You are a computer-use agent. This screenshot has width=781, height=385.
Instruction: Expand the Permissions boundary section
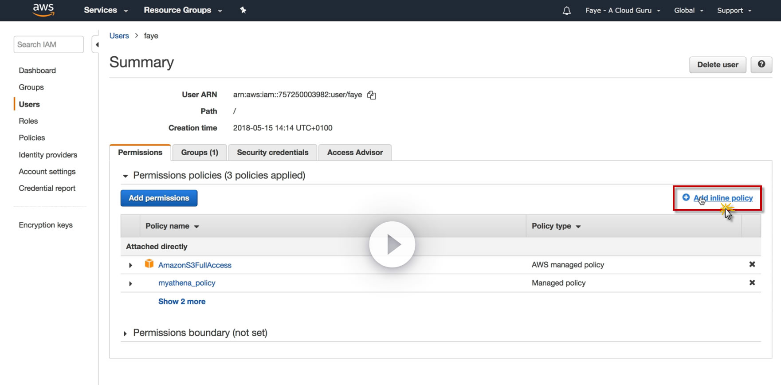pos(125,334)
